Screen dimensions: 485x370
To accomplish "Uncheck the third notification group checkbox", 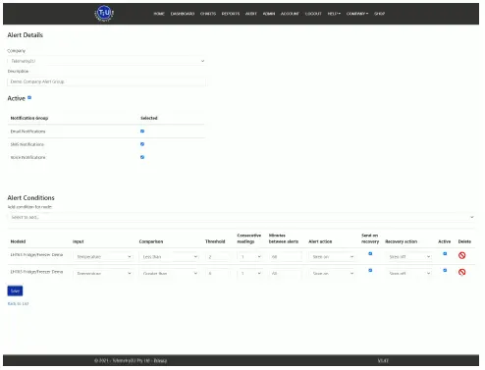I will tap(143, 158).
